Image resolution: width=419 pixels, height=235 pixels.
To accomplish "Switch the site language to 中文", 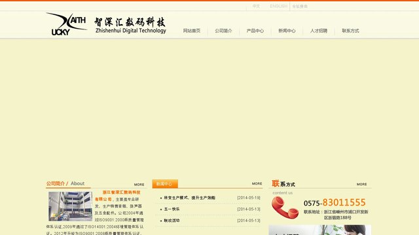I will point(256,6).
